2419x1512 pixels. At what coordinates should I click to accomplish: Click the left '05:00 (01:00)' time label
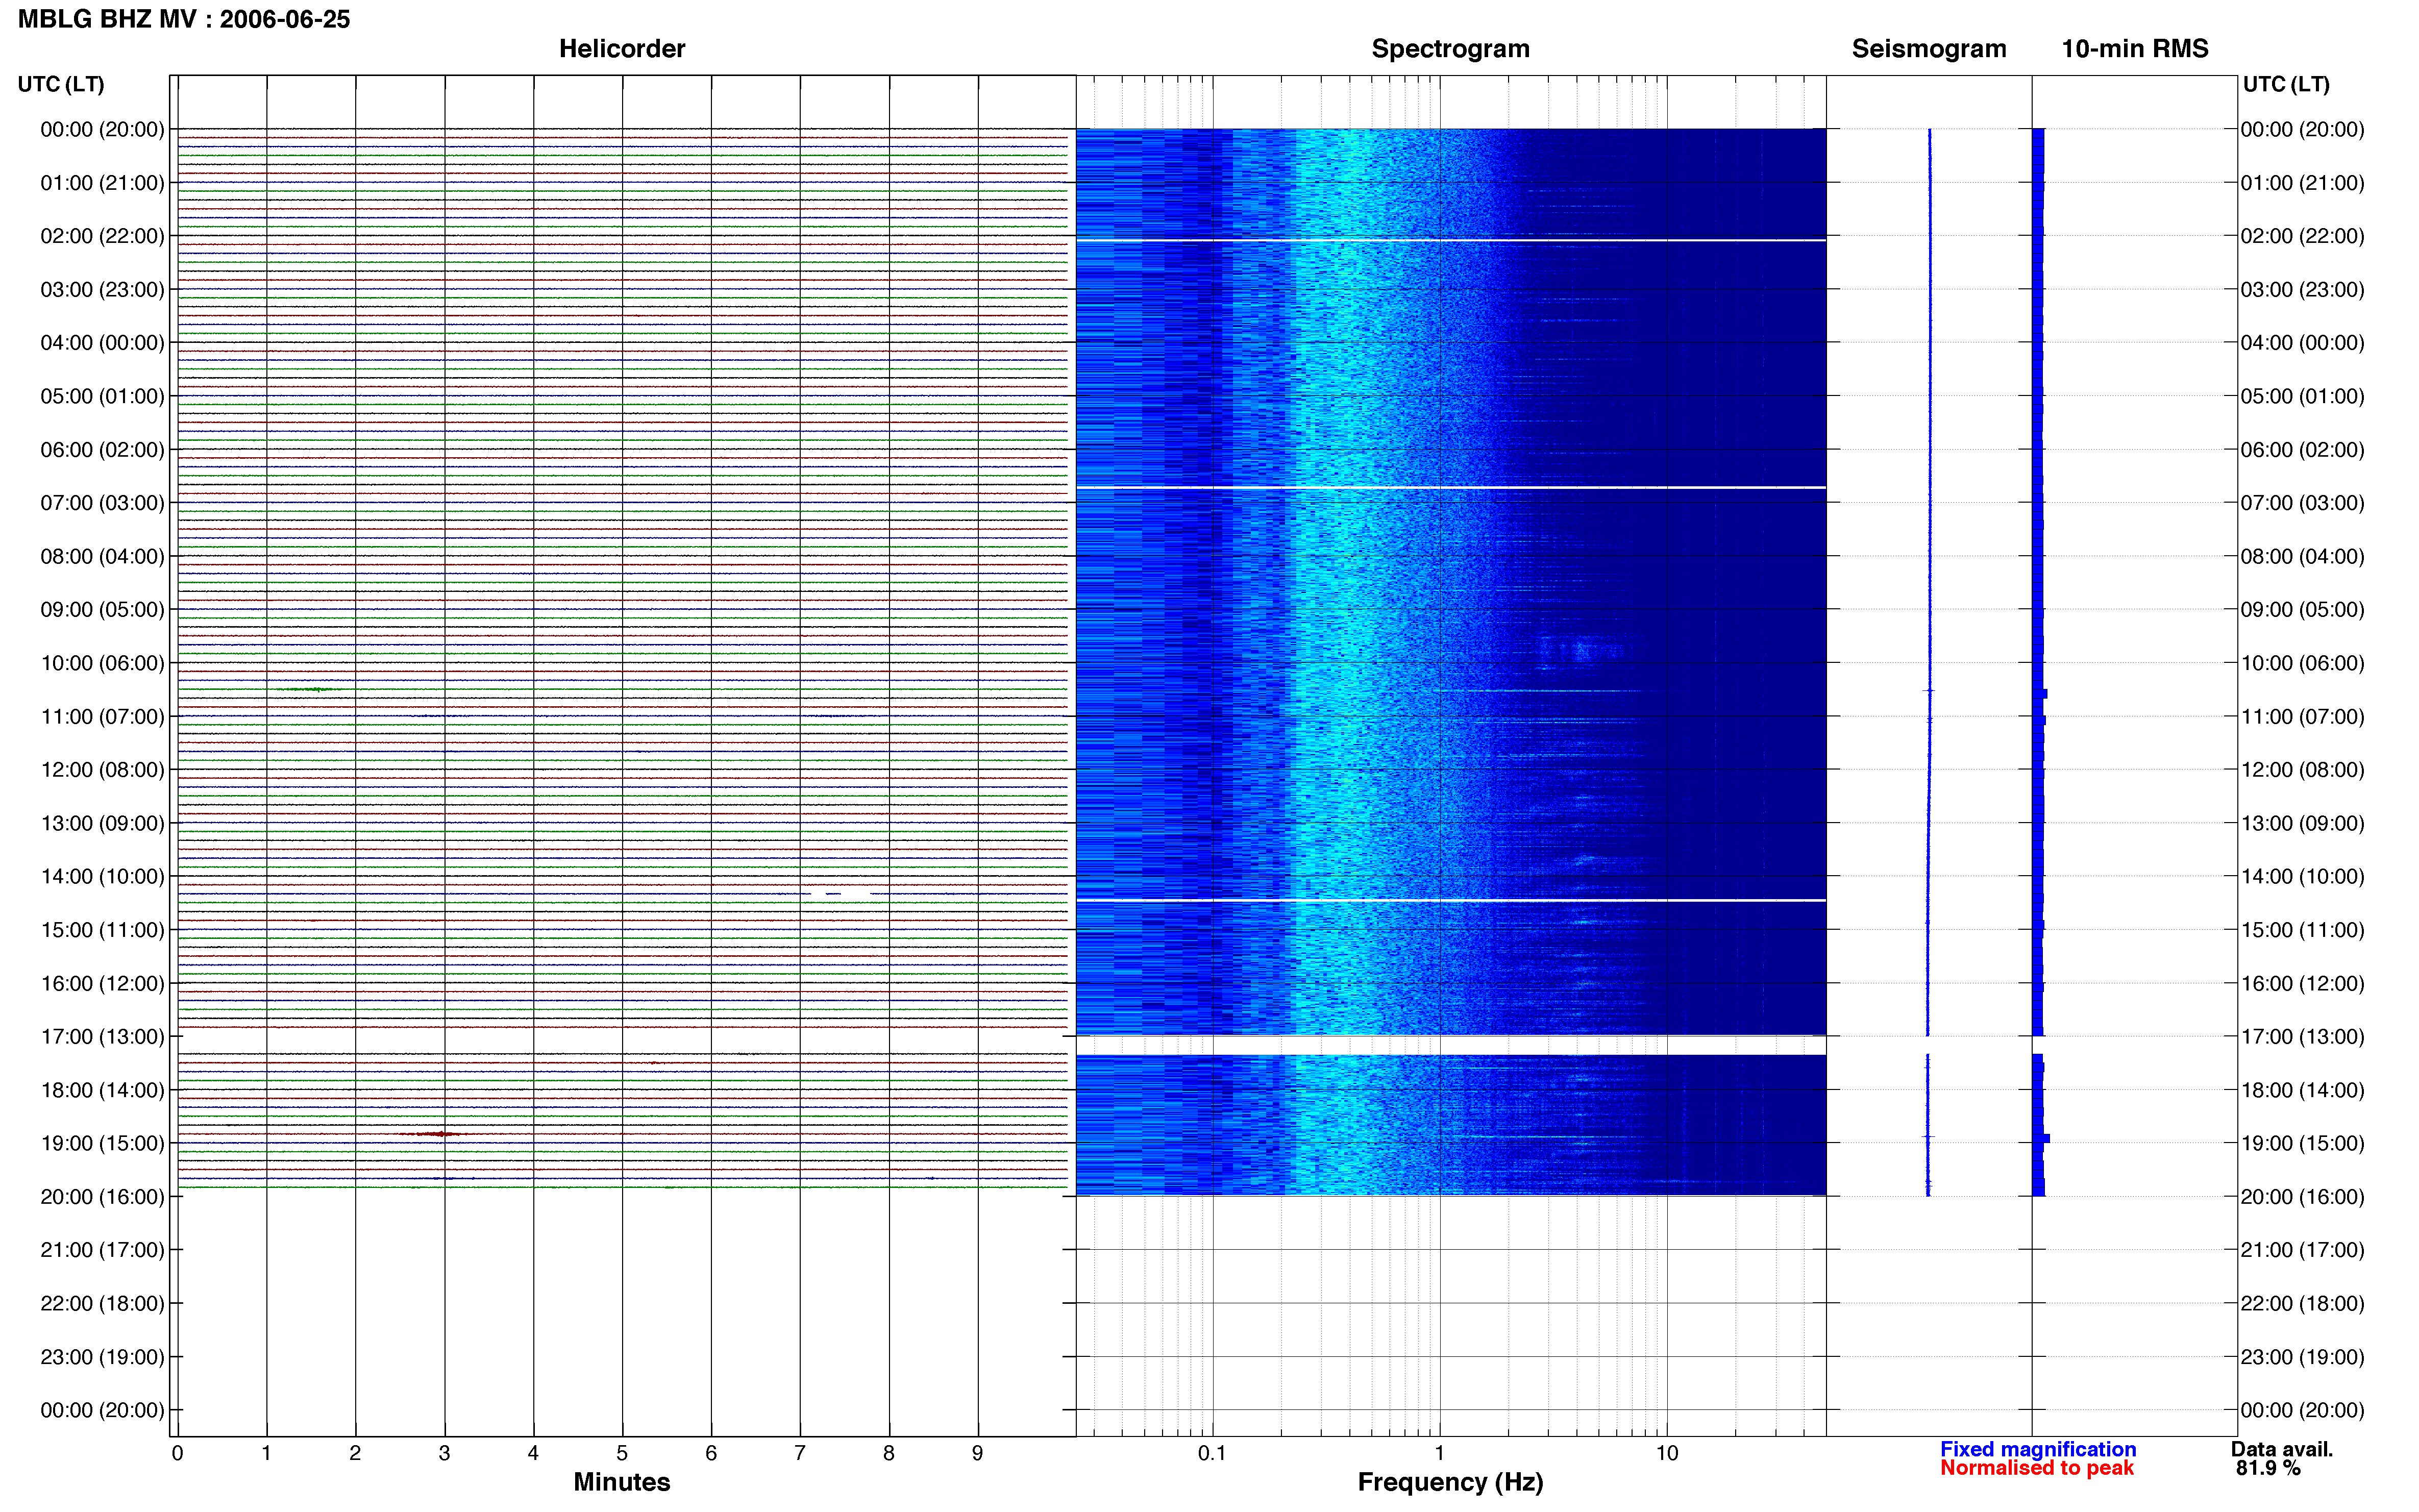[x=102, y=396]
